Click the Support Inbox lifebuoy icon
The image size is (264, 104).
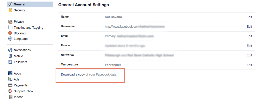(x=10, y=91)
